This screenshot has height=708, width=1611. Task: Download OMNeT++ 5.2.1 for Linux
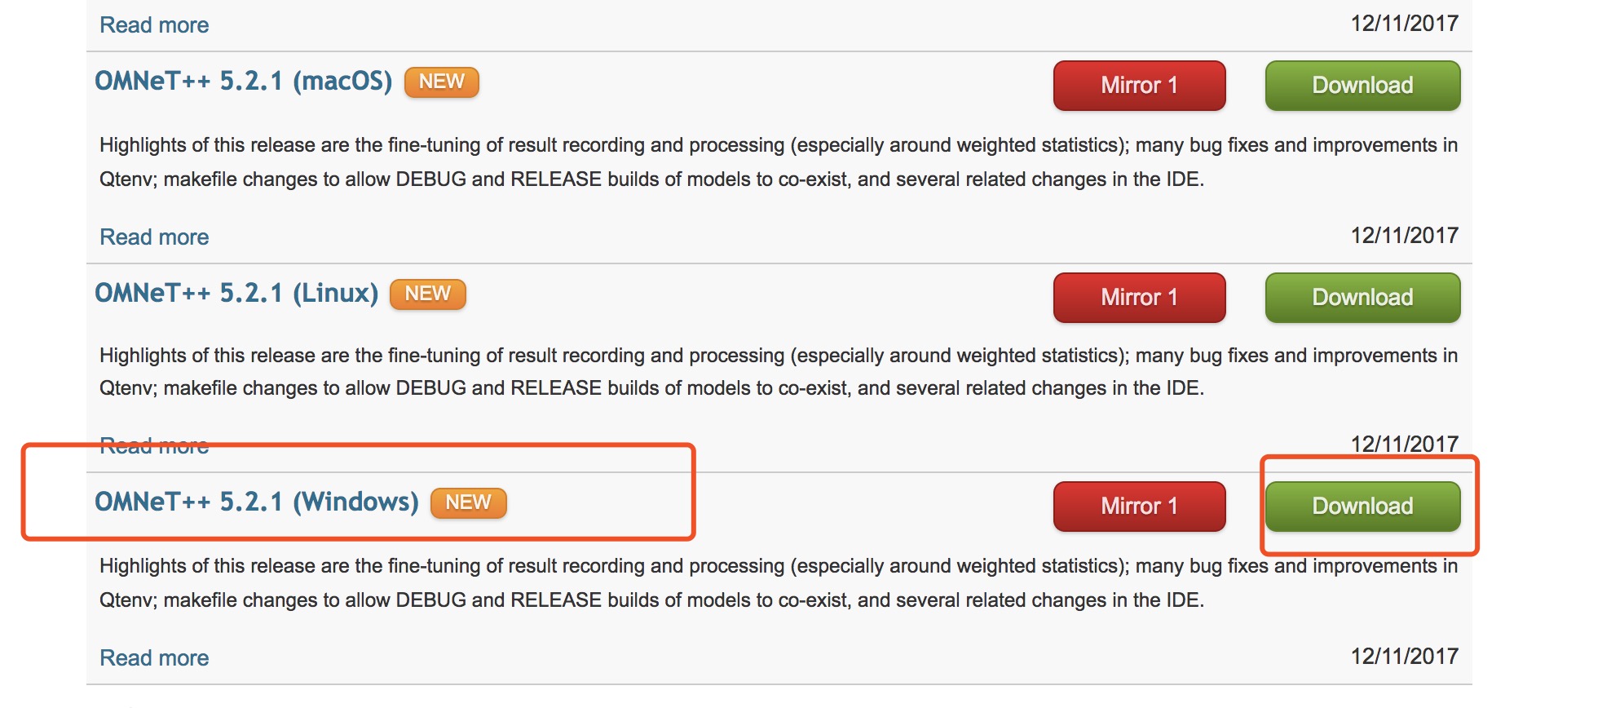[1362, 298]
